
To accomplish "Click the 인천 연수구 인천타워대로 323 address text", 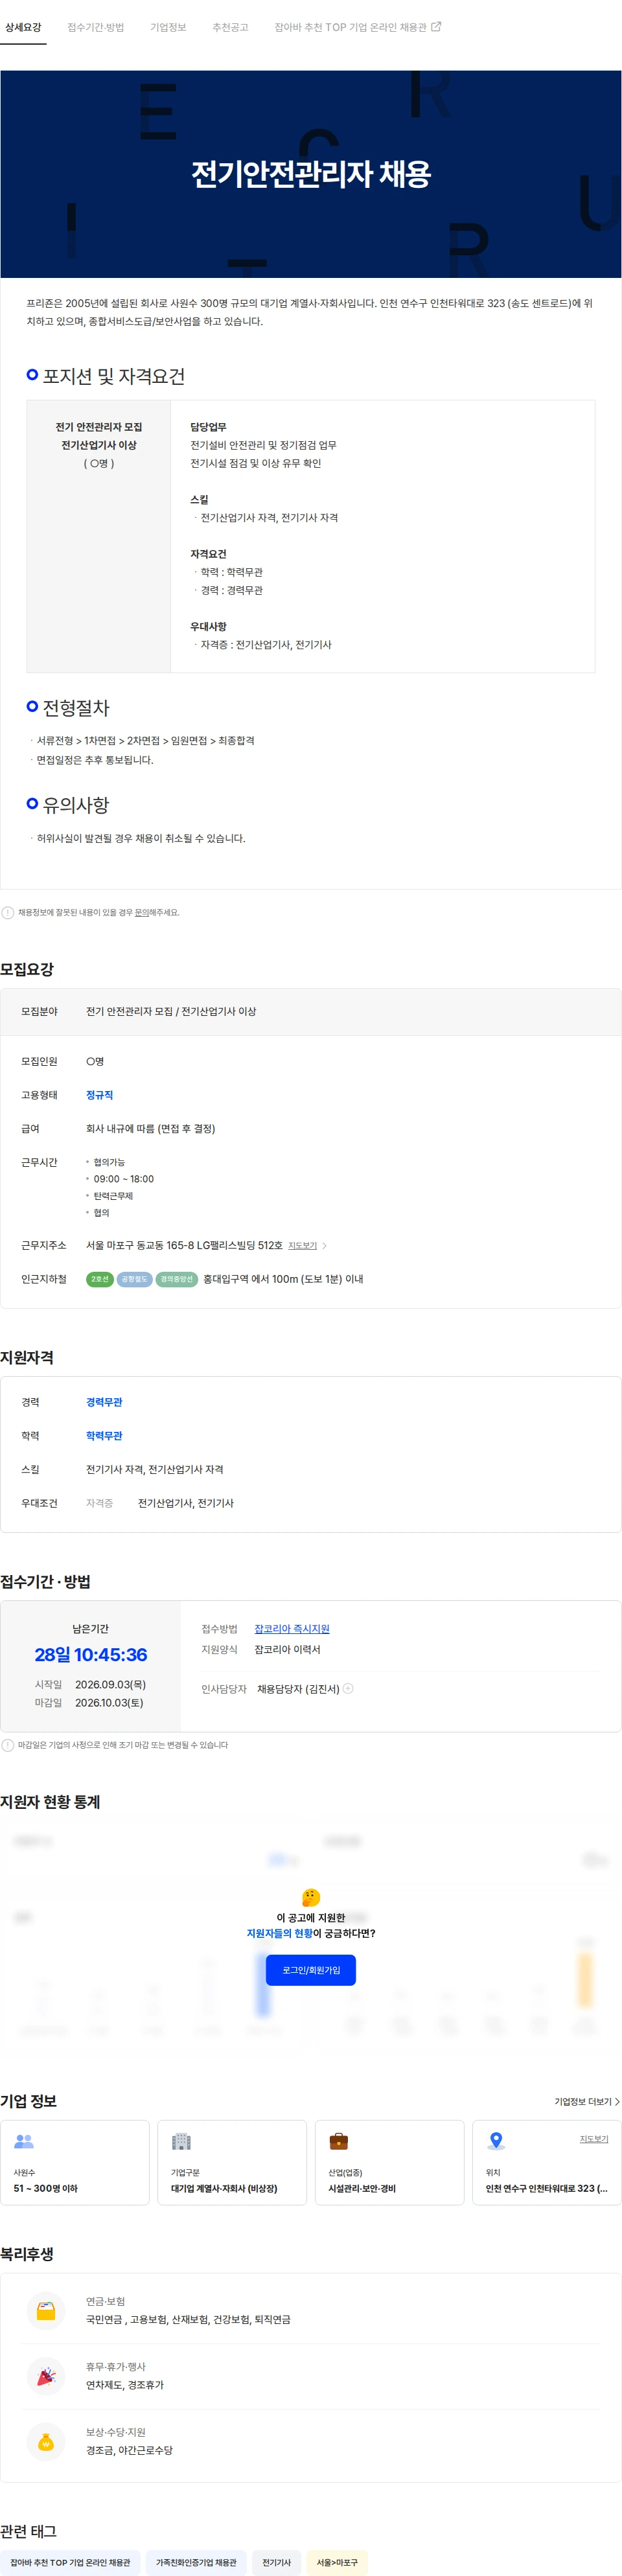I will pos(547,2188).
